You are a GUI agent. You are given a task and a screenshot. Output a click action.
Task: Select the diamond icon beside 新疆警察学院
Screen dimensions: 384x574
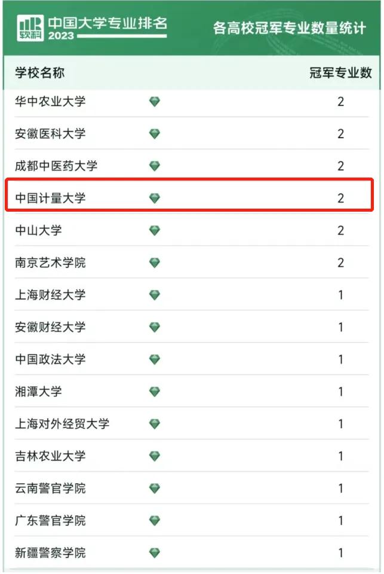click(155, 553)
